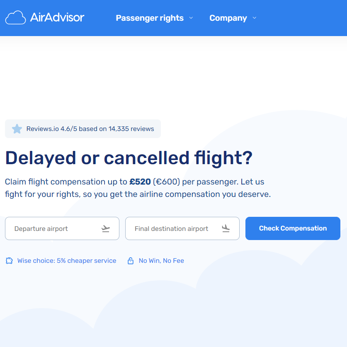Click the landing plane icon
The height and width of the screenshot is (347, 347).
[x=226, y=228]
